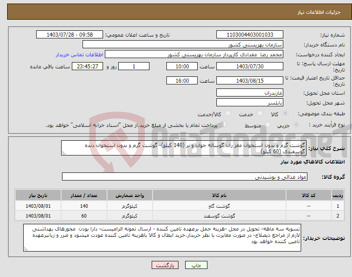Click the اطلاعات کالاهای مورد نیاز heading
Screen dimensions: 352x277
(312, 162)
